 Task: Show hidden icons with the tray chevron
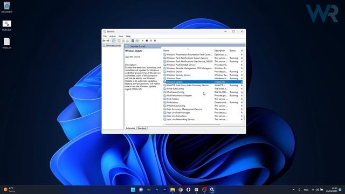click(x=293, y=190)
